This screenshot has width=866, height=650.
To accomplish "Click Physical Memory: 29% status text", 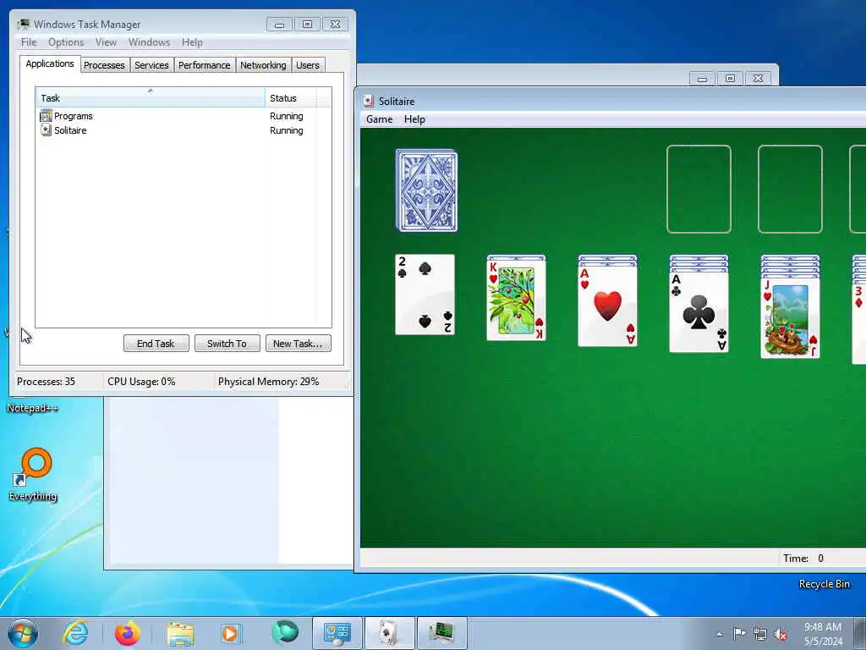I will click(268, 382).
